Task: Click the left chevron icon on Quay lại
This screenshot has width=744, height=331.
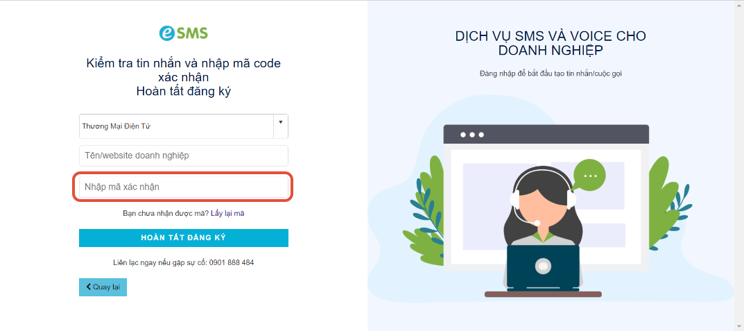Action: click(x=88, y=287)
